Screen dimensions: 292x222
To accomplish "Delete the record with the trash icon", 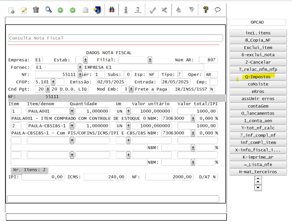I will (x=36, y=10).
